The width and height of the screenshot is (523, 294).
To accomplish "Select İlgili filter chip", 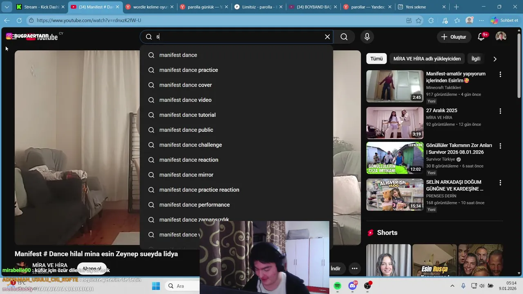I will (x=476, y=59).
